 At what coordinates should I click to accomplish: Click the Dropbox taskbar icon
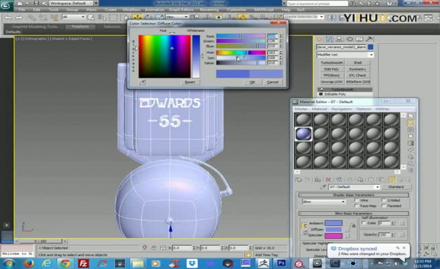pos(192,264)
